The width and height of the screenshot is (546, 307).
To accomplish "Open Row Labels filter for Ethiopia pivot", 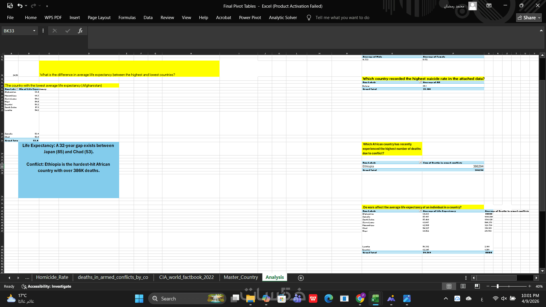I will point(421,162).
